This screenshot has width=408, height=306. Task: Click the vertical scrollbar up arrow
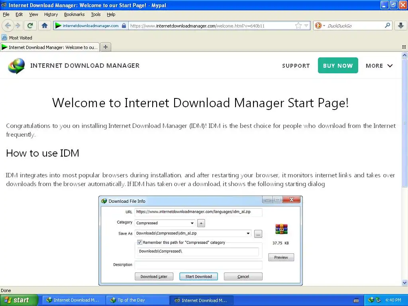tap(404, 55)
